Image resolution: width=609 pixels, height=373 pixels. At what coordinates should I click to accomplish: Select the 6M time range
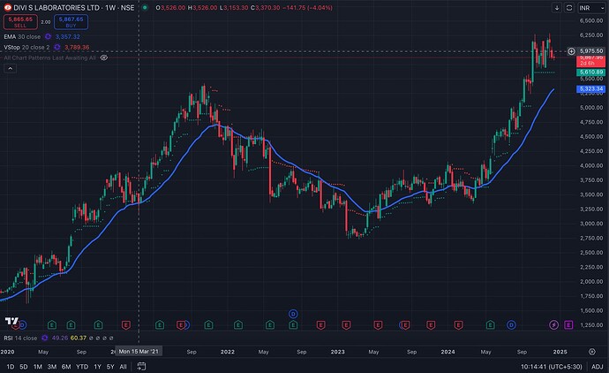66,367
